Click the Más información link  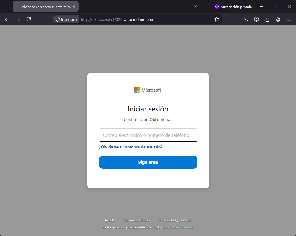[184, 227]
